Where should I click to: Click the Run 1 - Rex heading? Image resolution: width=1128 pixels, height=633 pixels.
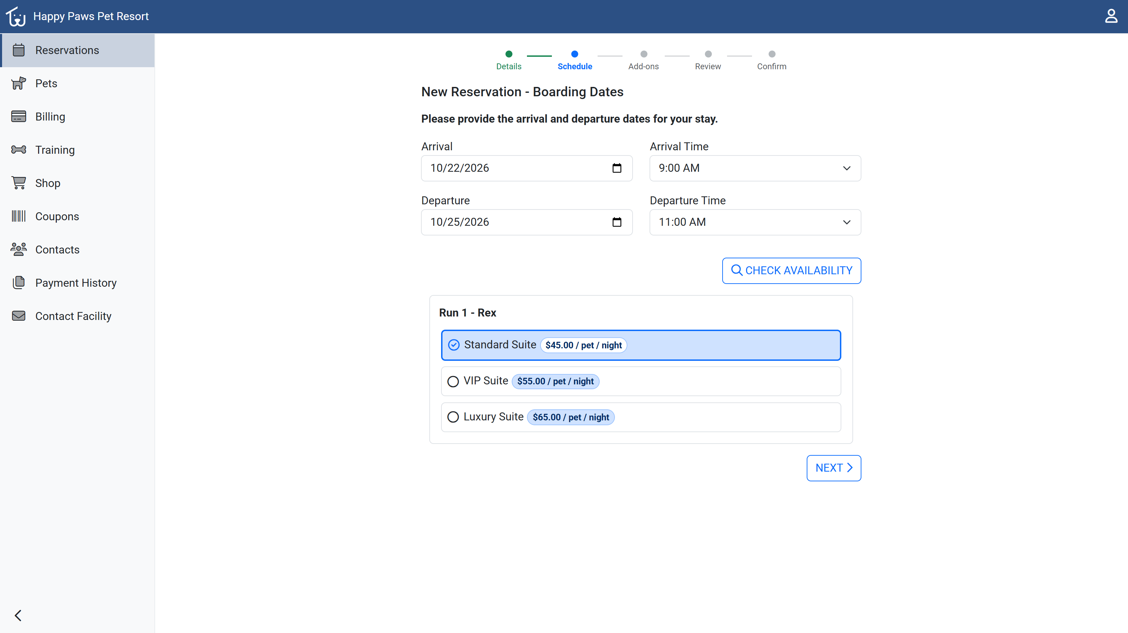tap(467, 313)
